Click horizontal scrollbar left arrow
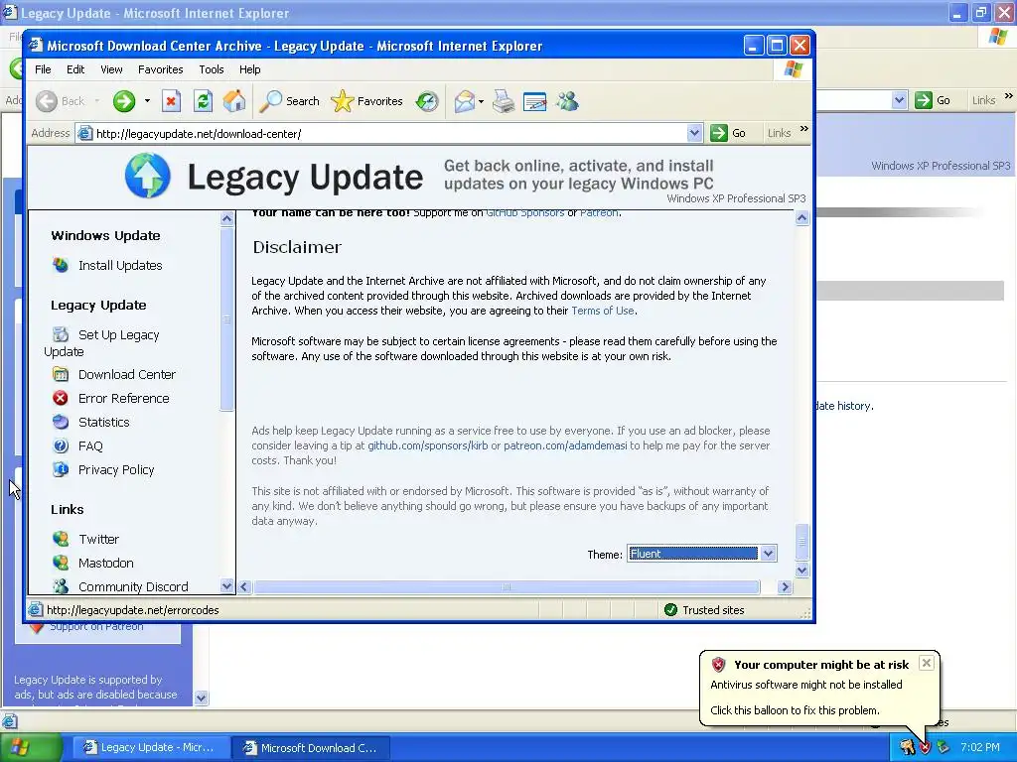 (x=244, y=587)
